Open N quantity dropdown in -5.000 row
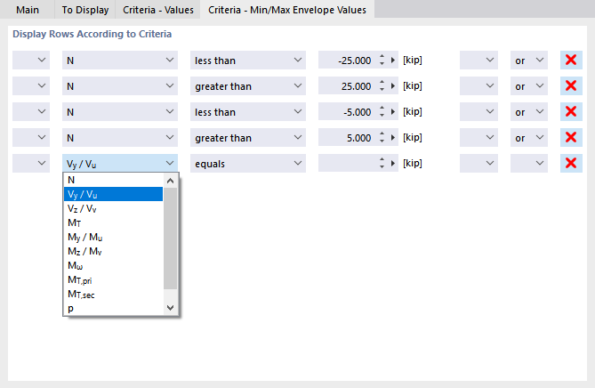 (120, 111)
